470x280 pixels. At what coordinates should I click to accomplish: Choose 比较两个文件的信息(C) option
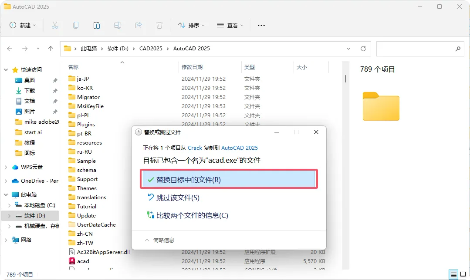pyautogui.click(x=192, y=215)
